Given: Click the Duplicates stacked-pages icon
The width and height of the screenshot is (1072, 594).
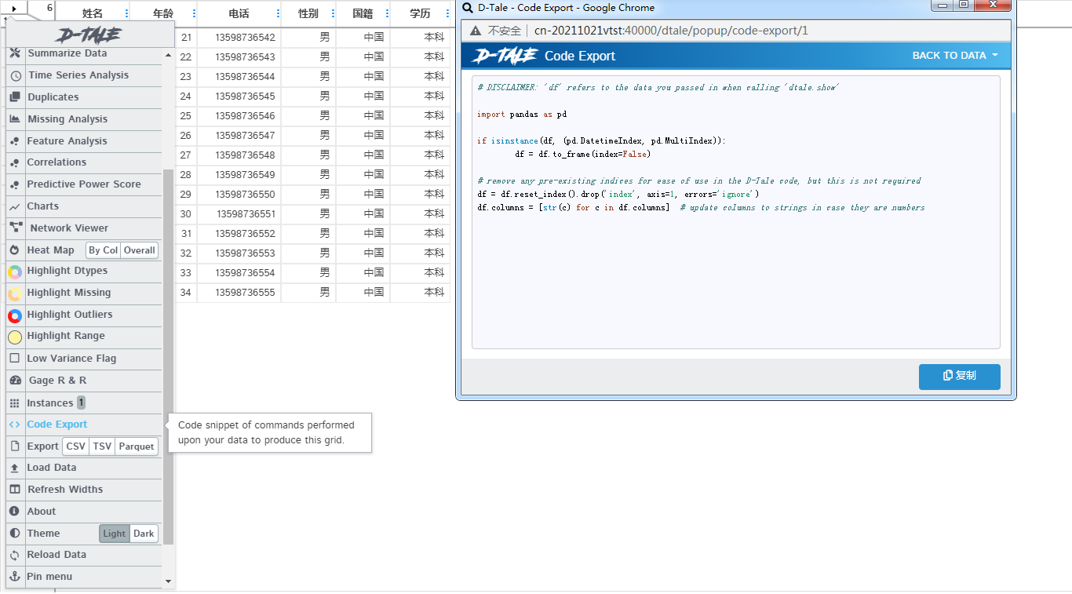Looking at the screenshot, I should click(15, 97).
